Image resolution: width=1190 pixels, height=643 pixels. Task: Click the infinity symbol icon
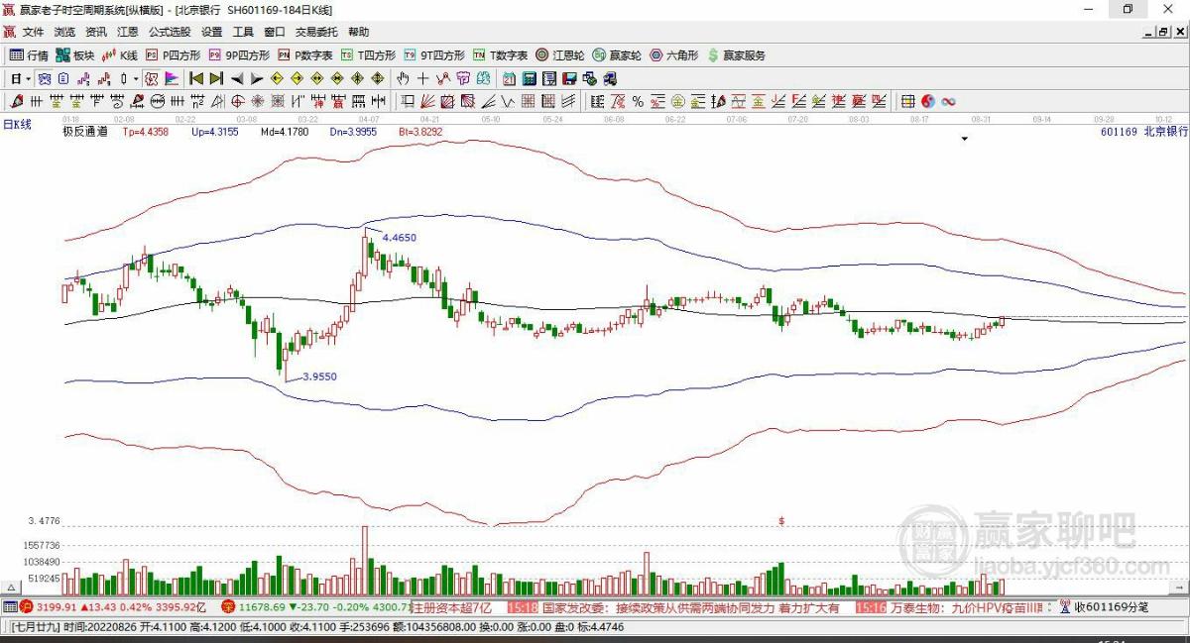tap(949, 101)
